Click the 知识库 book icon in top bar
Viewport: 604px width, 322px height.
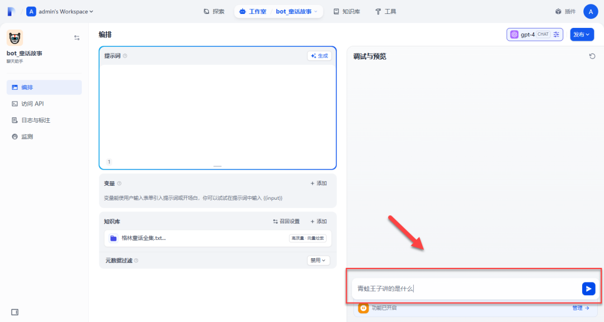tap(336, 12)
